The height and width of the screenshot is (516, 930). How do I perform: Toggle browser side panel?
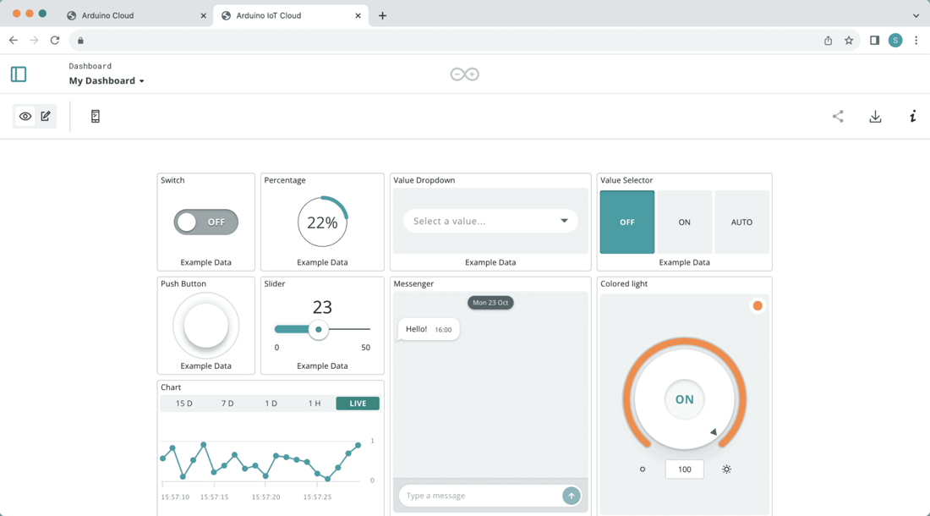(874, 41)
